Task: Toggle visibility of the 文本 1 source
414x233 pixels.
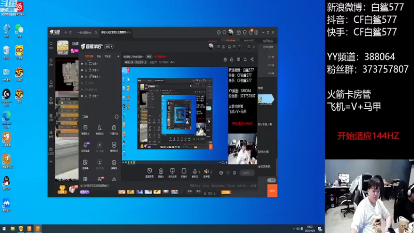Action: pyautogui.click(x=82, y=96)
